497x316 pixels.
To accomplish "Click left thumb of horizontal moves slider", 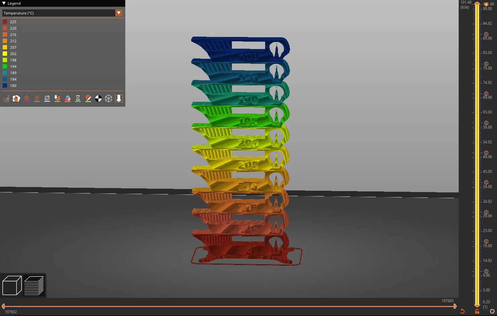I will (x=3, y=306).
